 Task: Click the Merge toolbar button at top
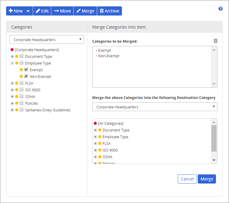click(x=85, y=11)
